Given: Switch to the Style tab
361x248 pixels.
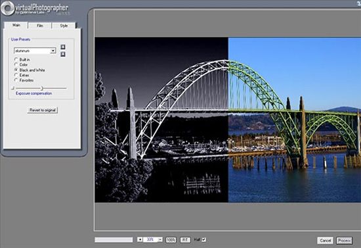Looking at the screenshot, I should pos(64,26).
